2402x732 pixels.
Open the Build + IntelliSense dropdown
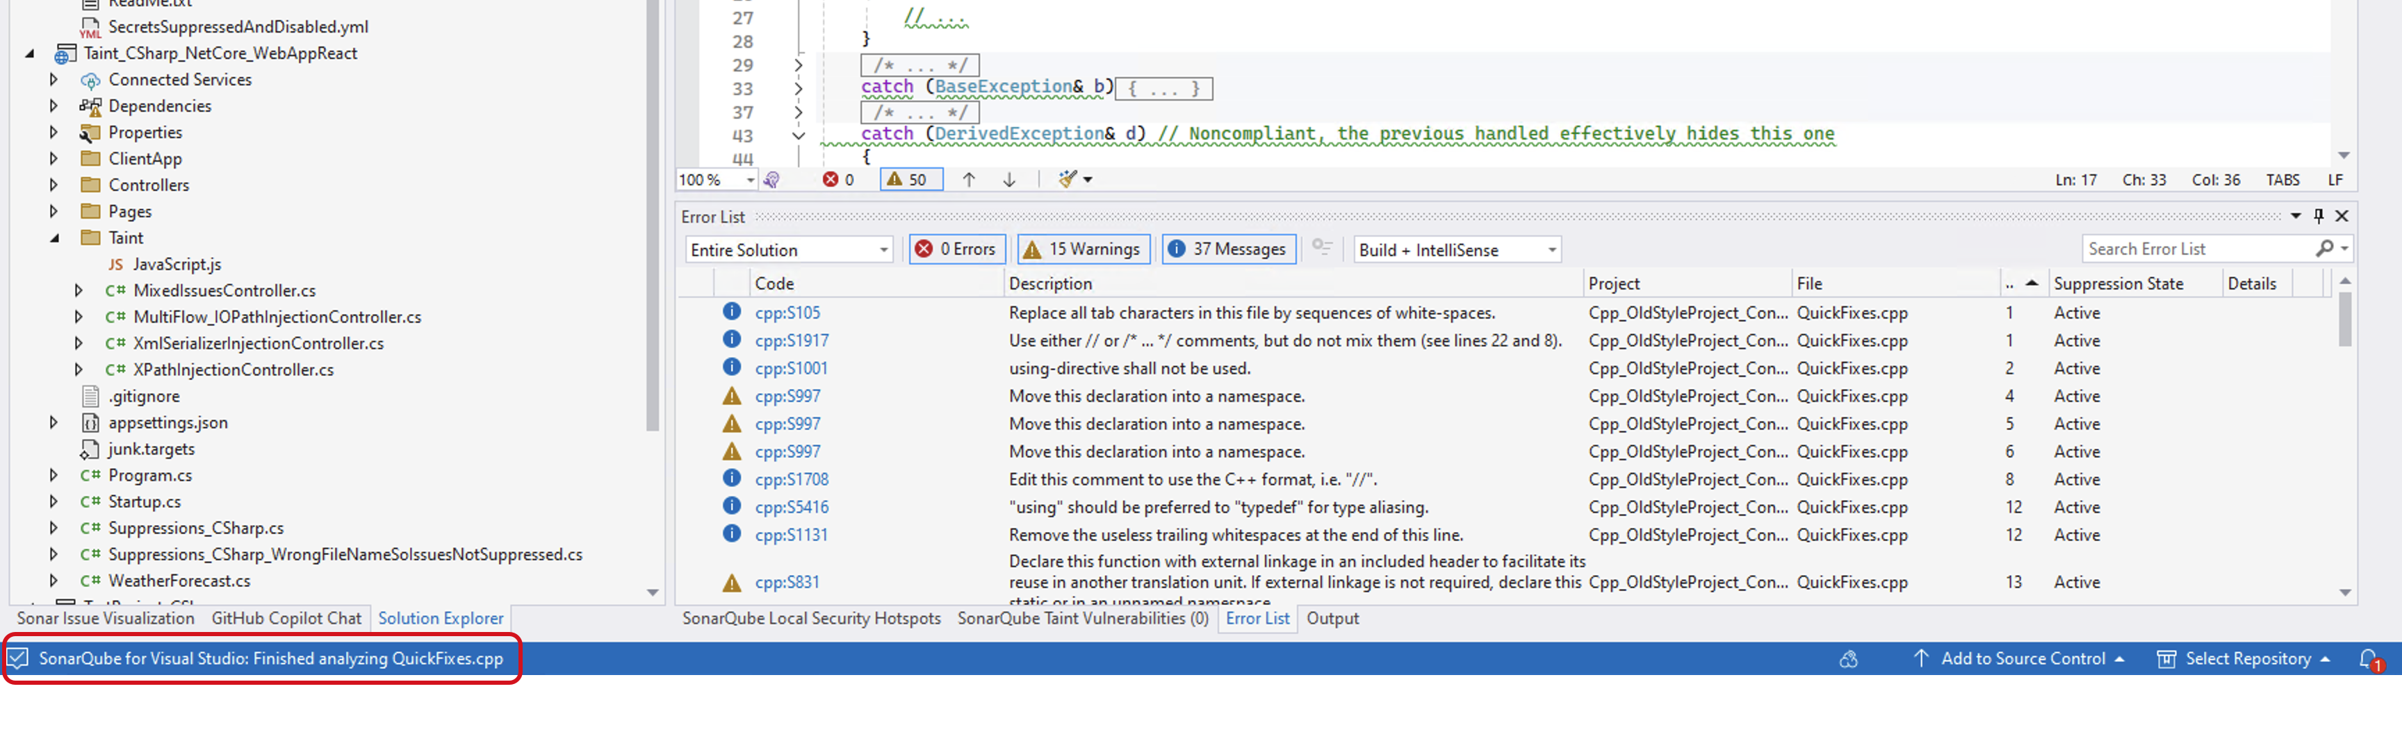click(1457, 249)
